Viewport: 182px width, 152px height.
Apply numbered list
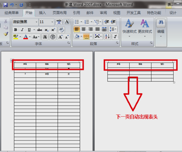87,22
